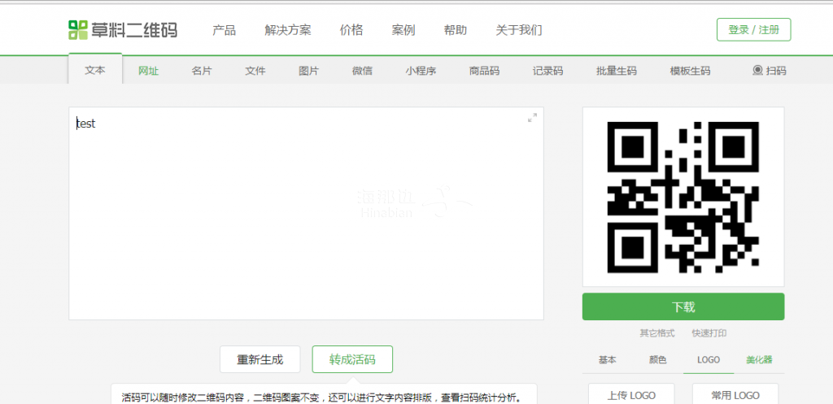Image resolution: width=833 pixels, height=404 pixels.
Task: Click the 快速打印 link
Action: tap(709, 333)
